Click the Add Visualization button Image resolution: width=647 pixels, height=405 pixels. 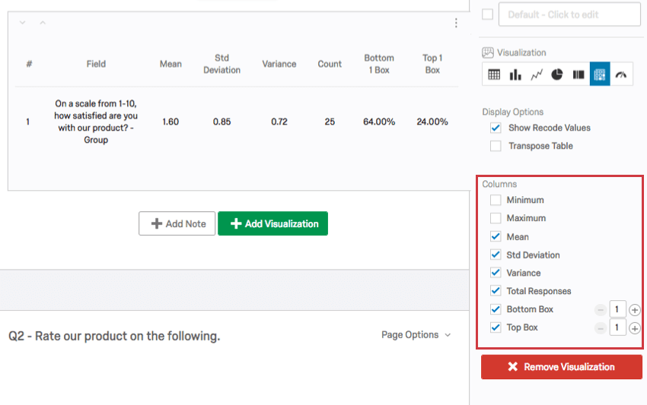pyautogui.click(x=273, y=223)
